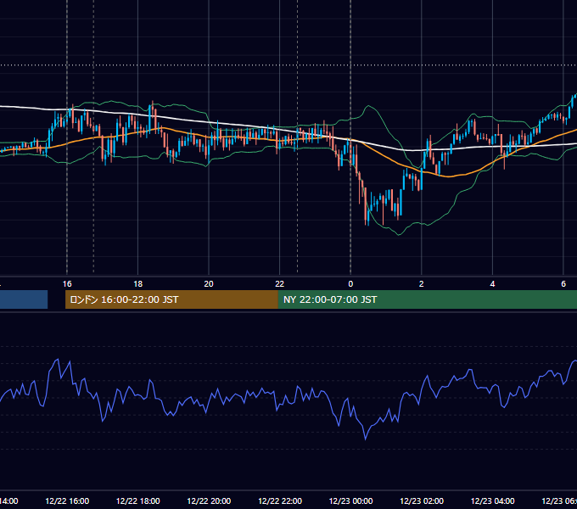Click the 12/22 22:00 date label

(x=280, y=501)
